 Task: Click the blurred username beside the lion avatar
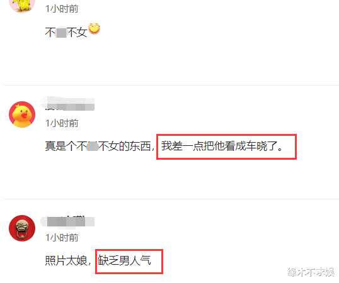(67, 221)
